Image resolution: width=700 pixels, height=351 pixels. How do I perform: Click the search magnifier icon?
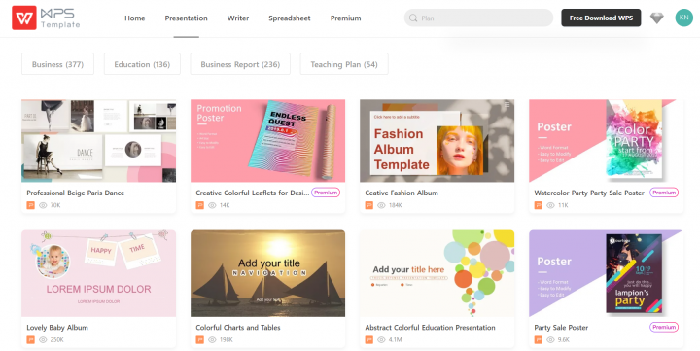413,18
